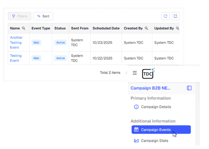Click the Sent From column header
This screenshot has width=209, height=149.
80,28
